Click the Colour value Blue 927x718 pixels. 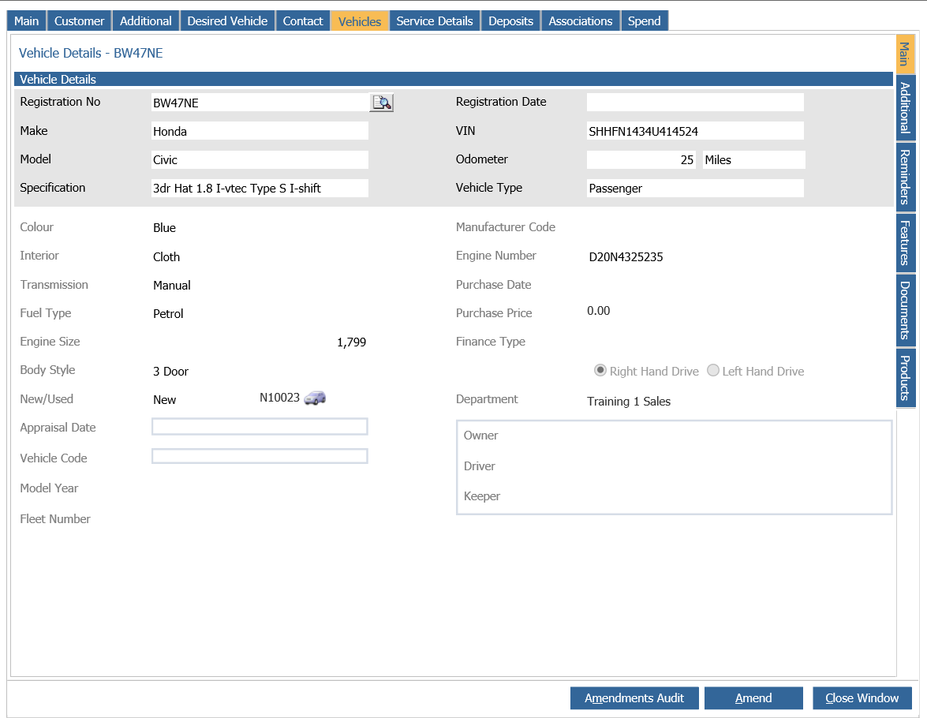click(164, 228)
